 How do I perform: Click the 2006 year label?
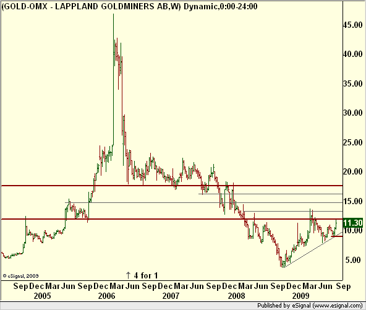(x=107, y=296)
